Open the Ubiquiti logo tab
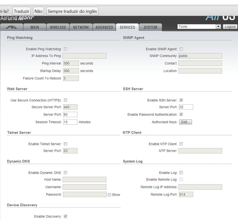238x221 pixels. pyautogui.click(x=12, y=27)
